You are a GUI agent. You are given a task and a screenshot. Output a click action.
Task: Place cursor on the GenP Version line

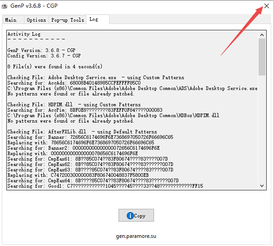[43, 50]
